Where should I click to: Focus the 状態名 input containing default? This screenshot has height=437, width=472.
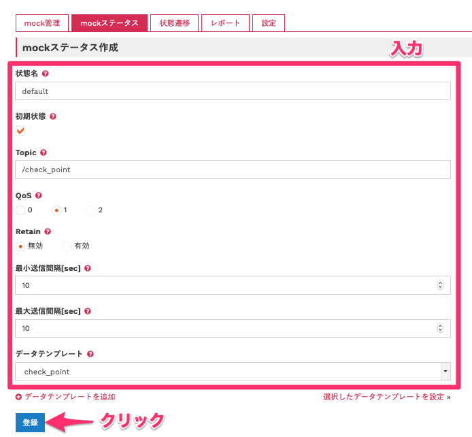click(233, 91)
